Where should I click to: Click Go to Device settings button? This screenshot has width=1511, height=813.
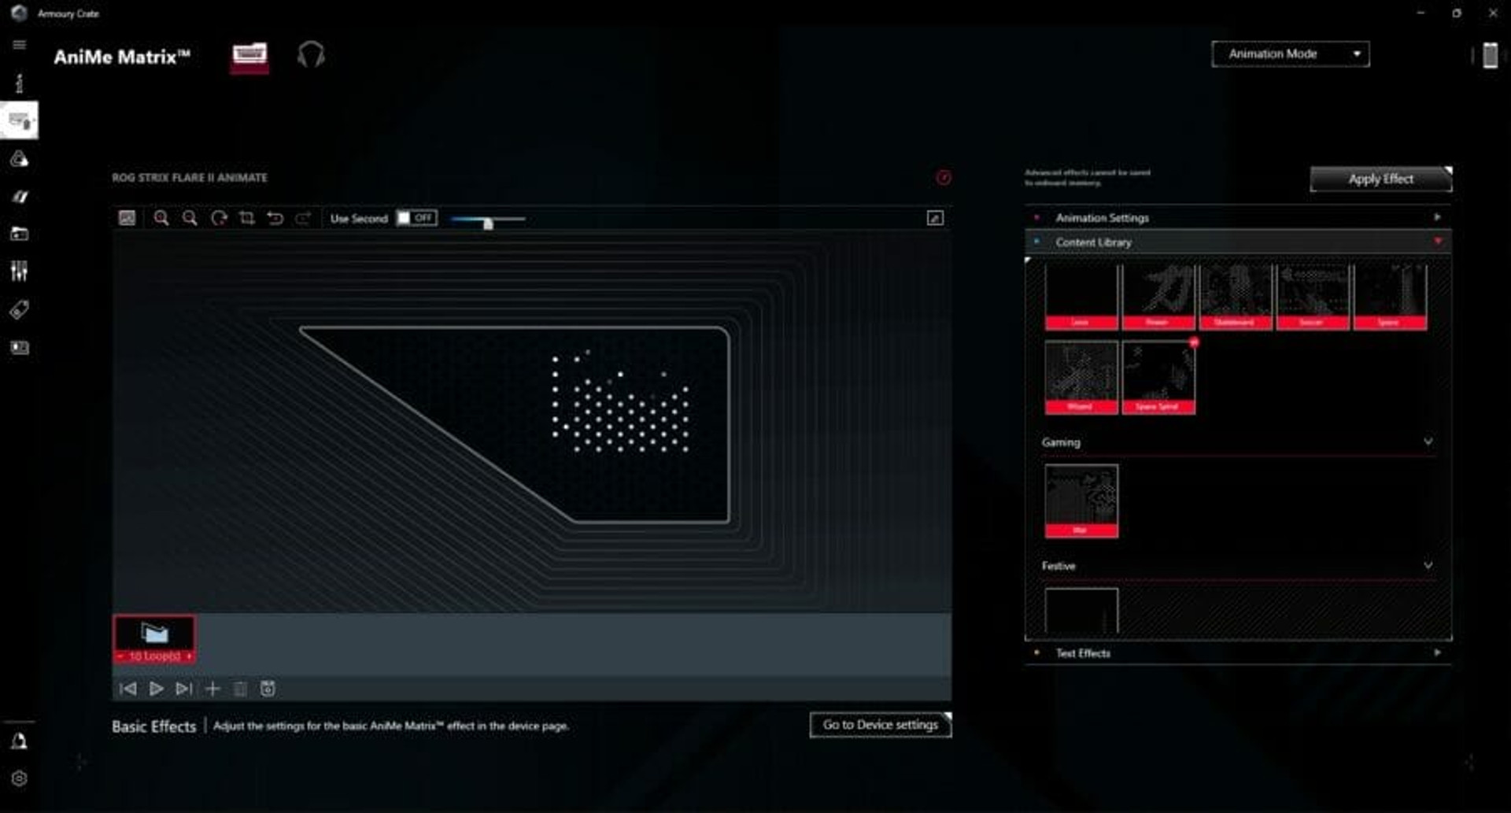point(881,725)
